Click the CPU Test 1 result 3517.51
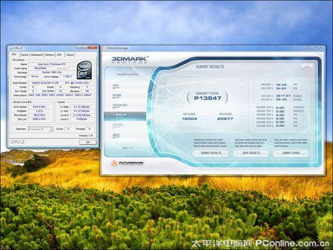 283,96
